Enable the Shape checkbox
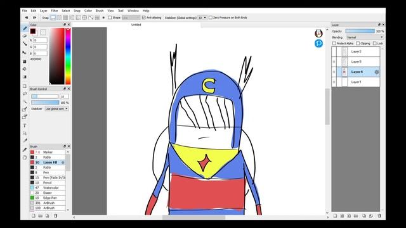This screenshot has width=406, height=228. tap(110, 18)
